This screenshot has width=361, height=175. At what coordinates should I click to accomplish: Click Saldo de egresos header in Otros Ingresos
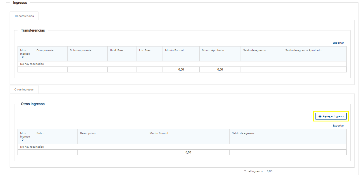(x=243, y=133)
